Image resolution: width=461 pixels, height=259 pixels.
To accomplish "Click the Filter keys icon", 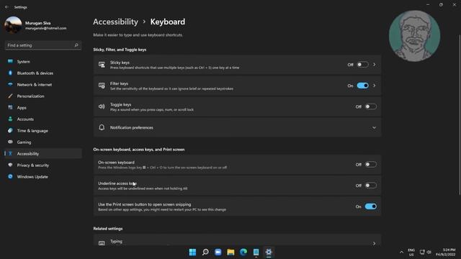I will point(102,86).
